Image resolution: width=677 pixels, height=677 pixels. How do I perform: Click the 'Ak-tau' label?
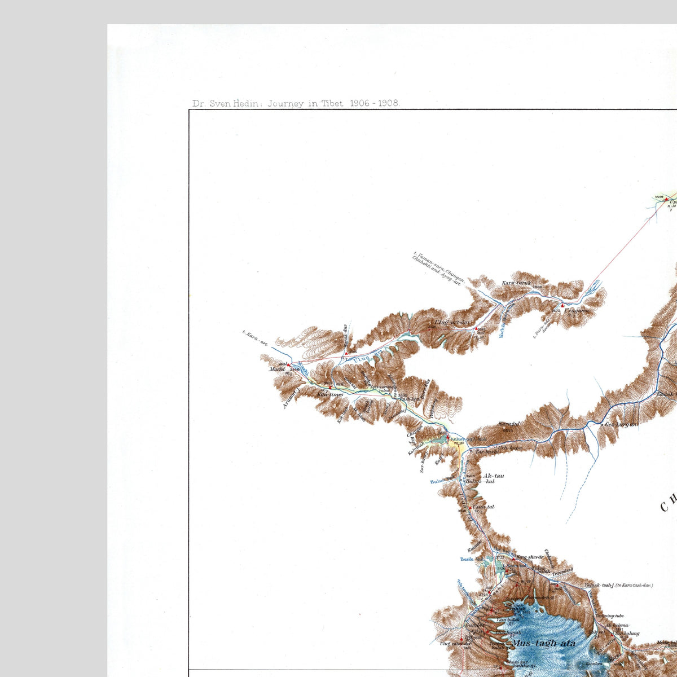[494, 476]
